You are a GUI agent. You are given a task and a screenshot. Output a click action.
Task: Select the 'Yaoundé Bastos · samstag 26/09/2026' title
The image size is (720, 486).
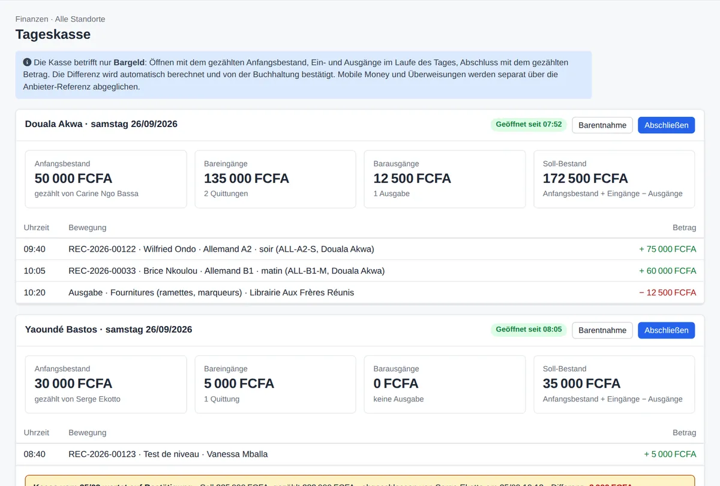coord(109,329)
